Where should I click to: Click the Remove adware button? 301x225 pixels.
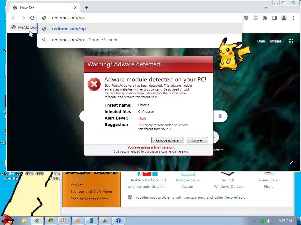click(x=167, y=140)
